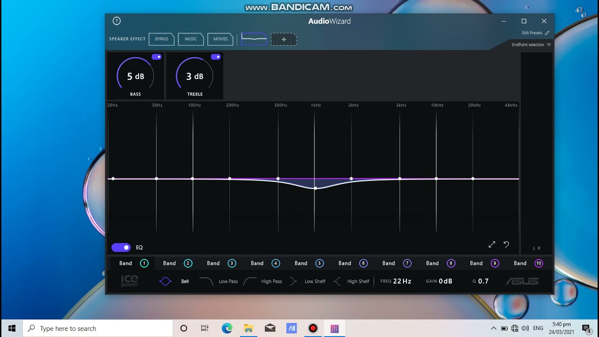This screenshot has width=599, height=337.
Task: Open the clock showing 5:40 pm
Action: pos(562,328)
